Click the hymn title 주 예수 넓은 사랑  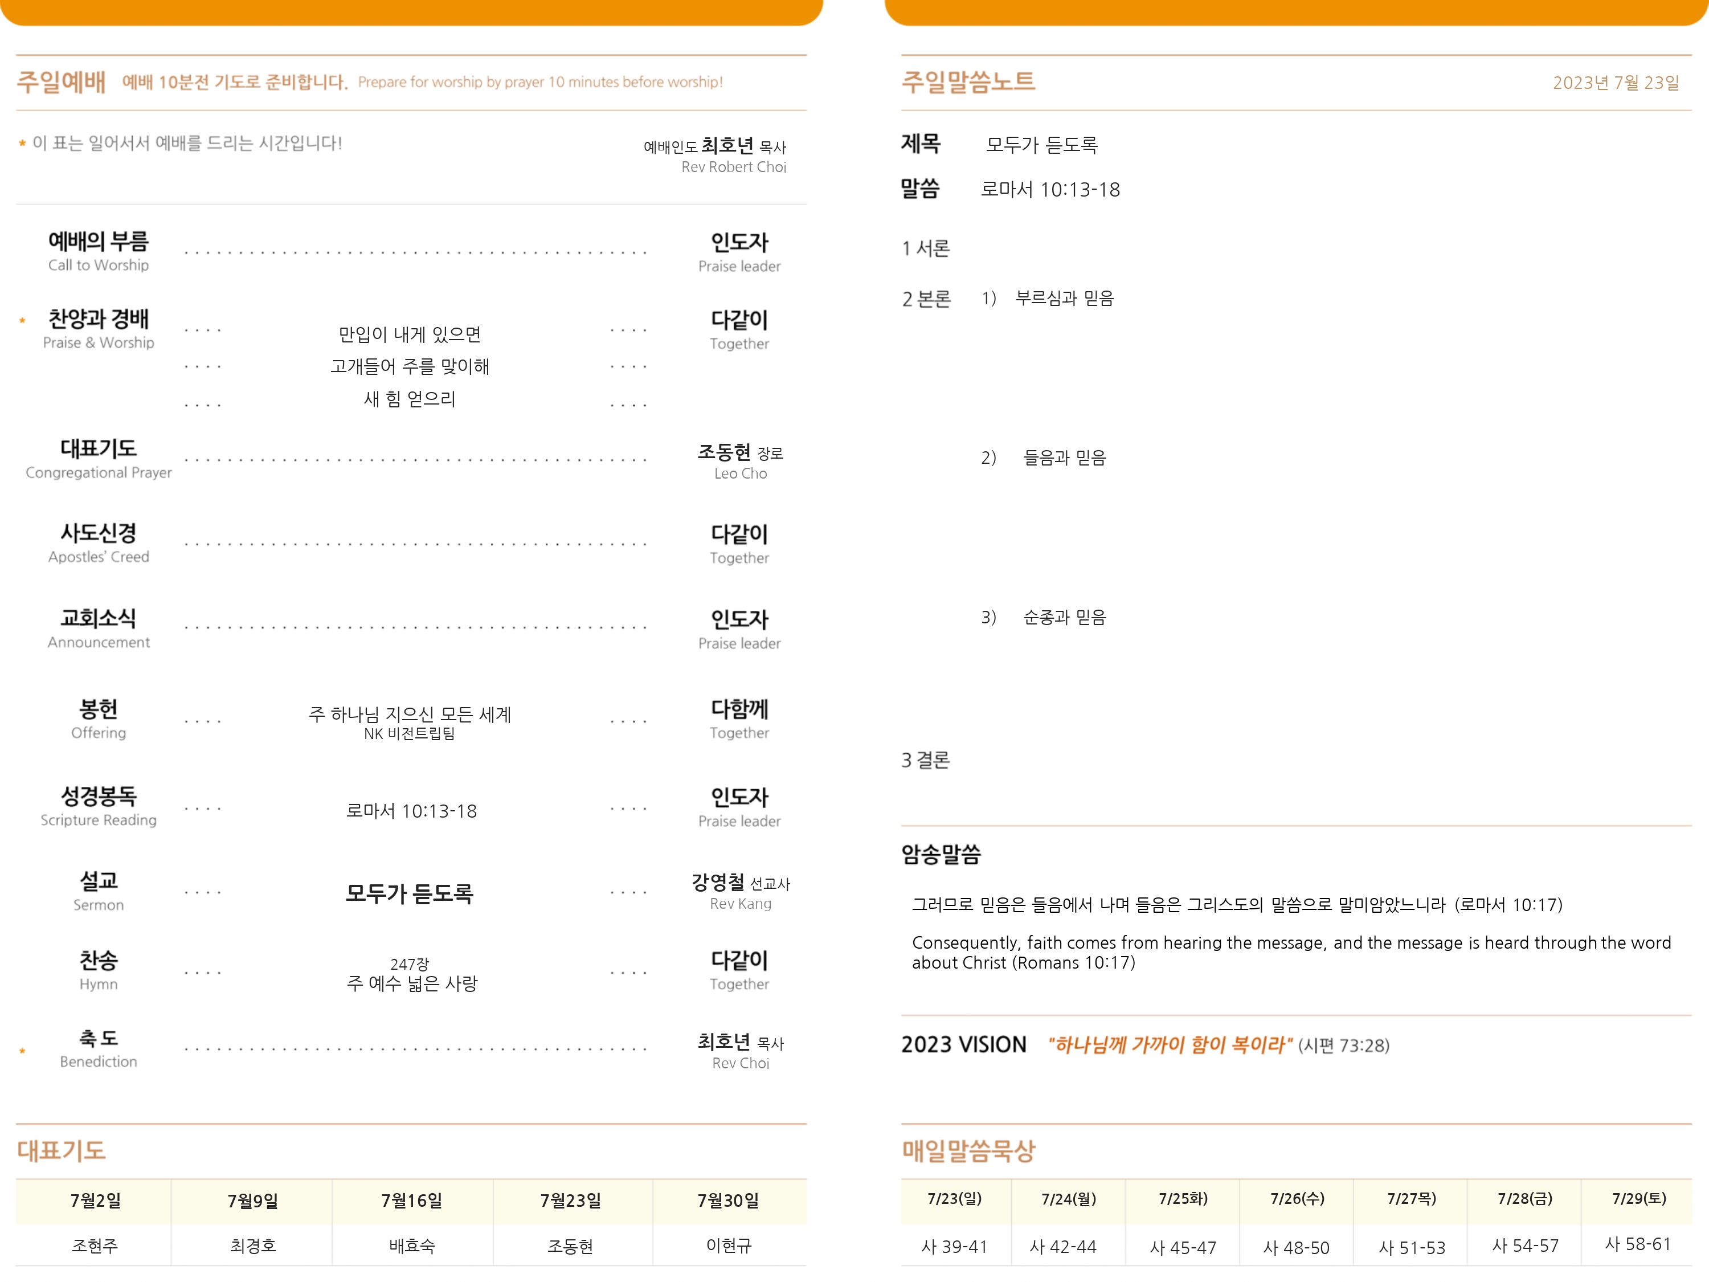point(412,983)
